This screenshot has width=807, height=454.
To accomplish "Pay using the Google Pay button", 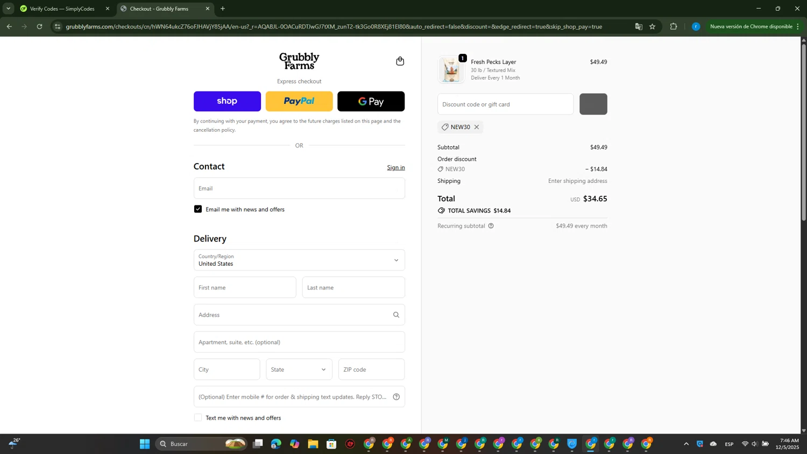I will pos(371,101).
